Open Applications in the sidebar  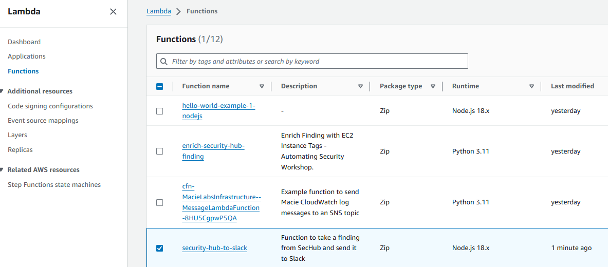coord(26,56)
